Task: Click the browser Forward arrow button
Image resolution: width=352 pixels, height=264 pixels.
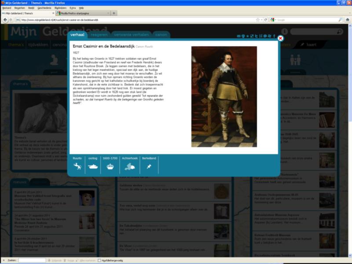Action: 11,20
